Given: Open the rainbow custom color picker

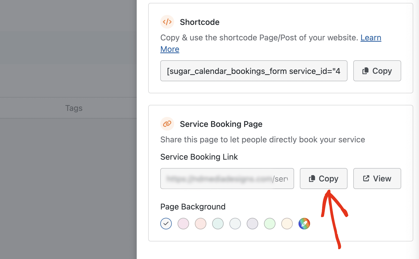Looking at the screenshot, I should tap(304, 224).
